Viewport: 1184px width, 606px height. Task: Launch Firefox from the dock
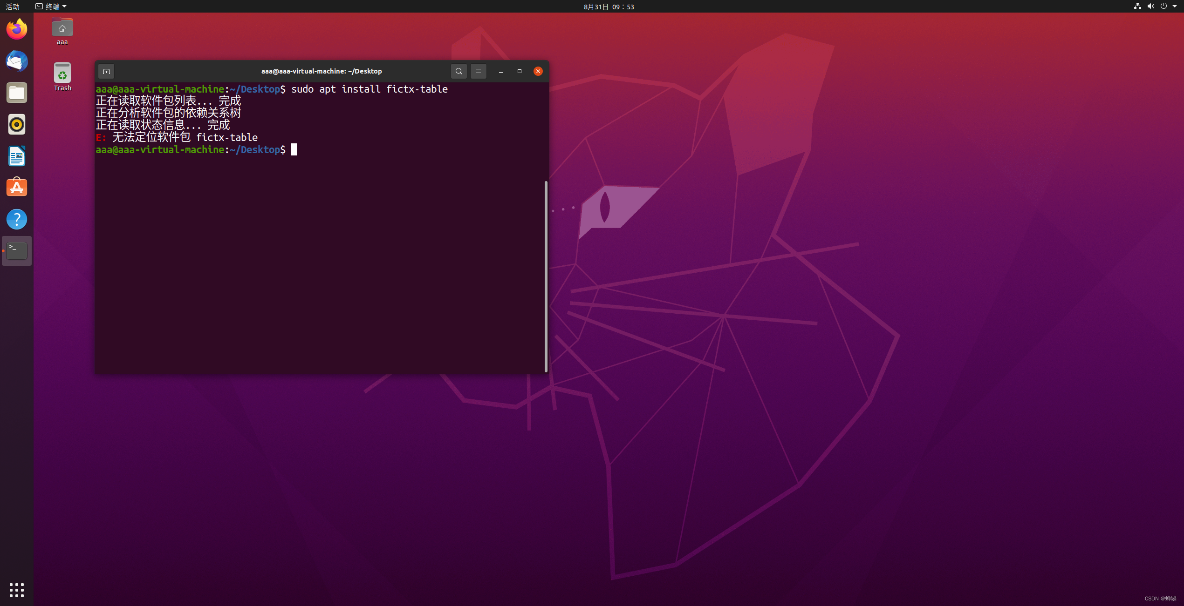point(17,29)
